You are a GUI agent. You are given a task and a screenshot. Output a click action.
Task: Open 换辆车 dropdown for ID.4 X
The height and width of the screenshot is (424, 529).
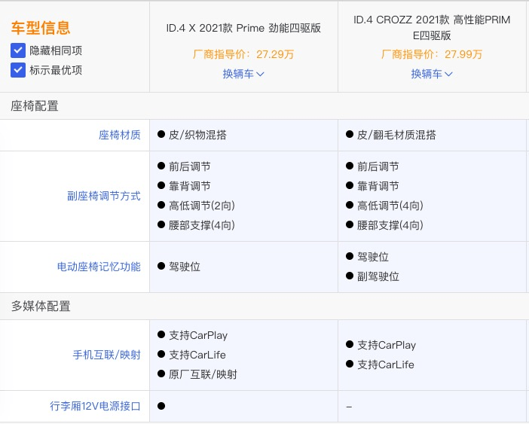pyautogui.click(x=243, y=74)
